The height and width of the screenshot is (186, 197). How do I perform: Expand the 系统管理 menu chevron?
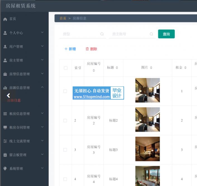coord(42,168)
